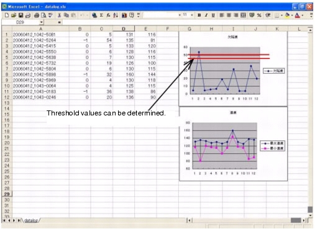Viewport: 315px width, 229px height.
Task: Apply the red font color
Action: click(x=298, y=15)
